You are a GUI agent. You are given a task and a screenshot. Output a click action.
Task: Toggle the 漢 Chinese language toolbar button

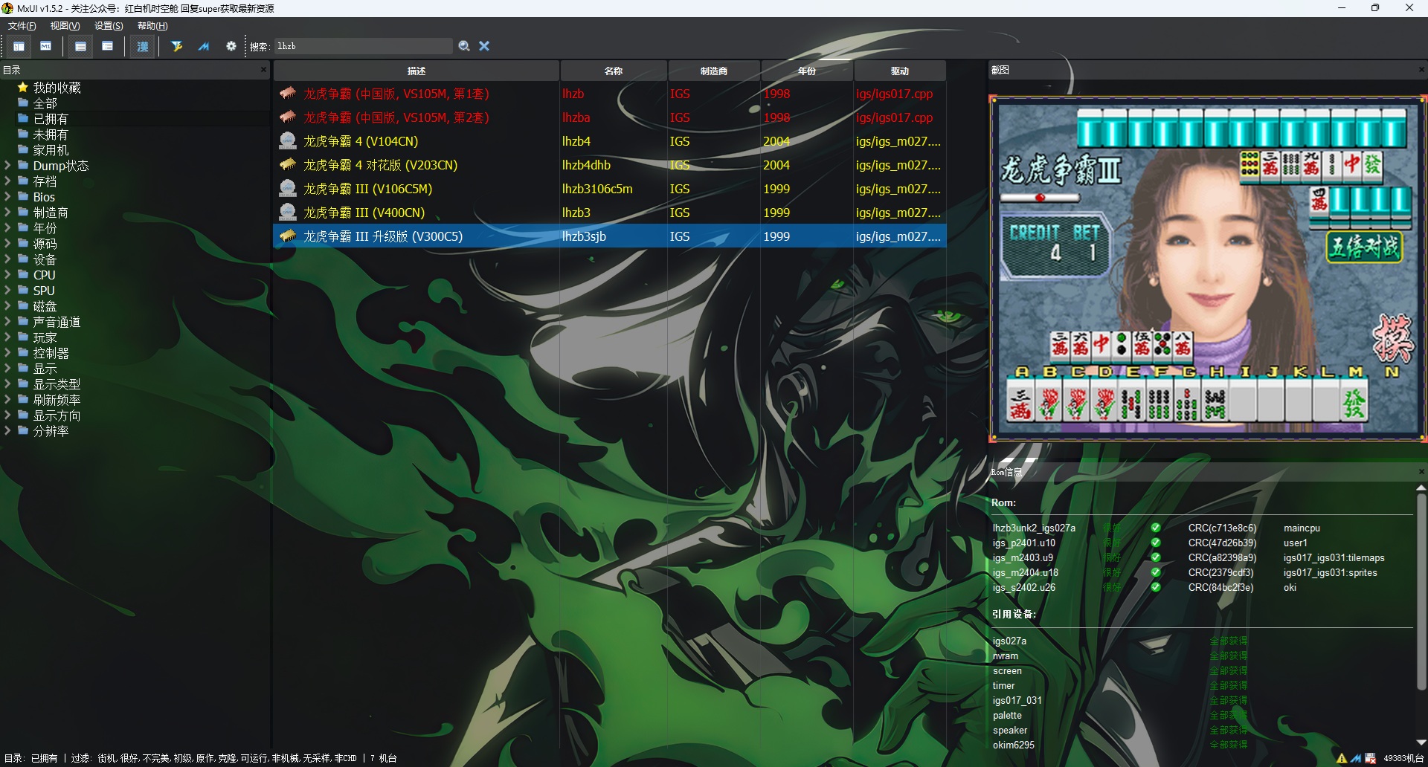142,46
